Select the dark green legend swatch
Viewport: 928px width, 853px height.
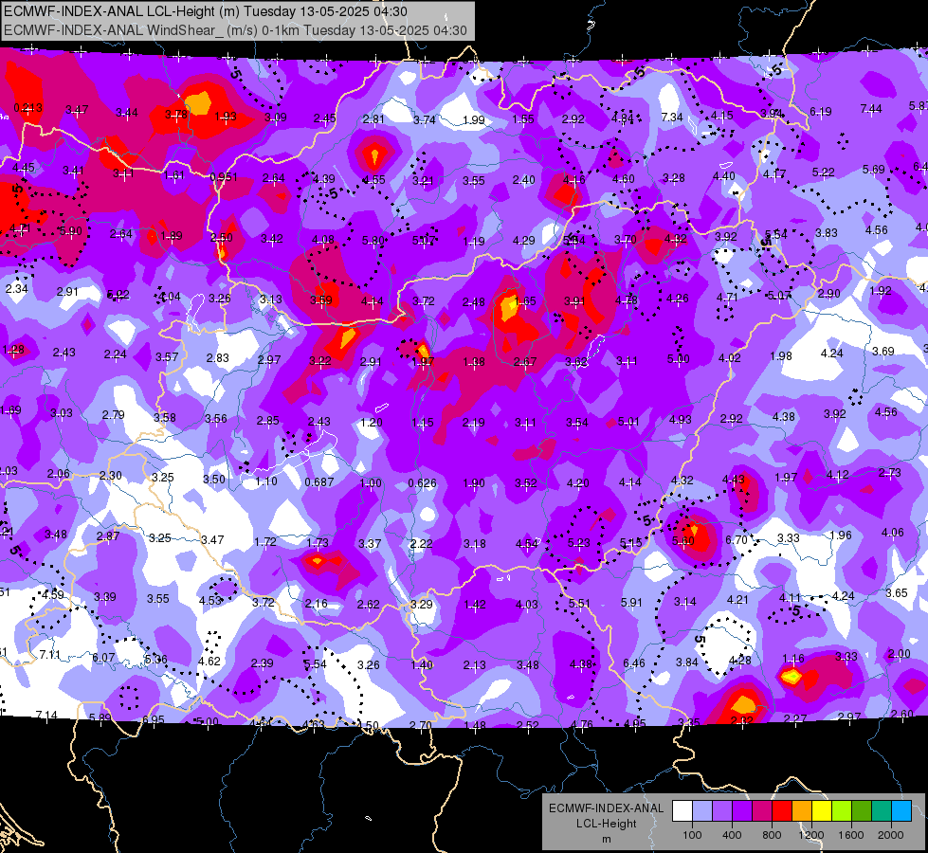pyautogui.click(x=861, y=811)
